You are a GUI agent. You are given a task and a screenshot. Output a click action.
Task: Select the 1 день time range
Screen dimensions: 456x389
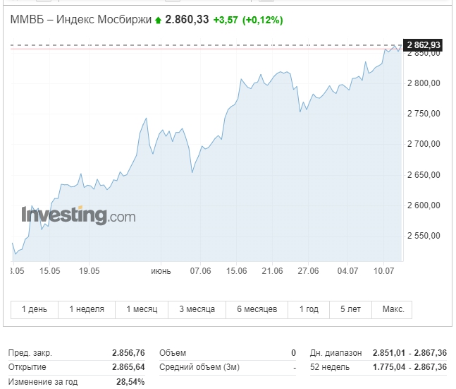35,309
